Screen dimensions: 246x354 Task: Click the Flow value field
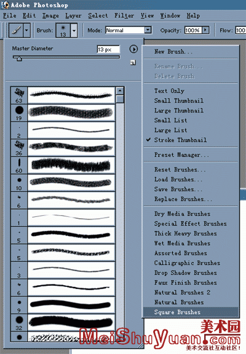tap(240, 30)
